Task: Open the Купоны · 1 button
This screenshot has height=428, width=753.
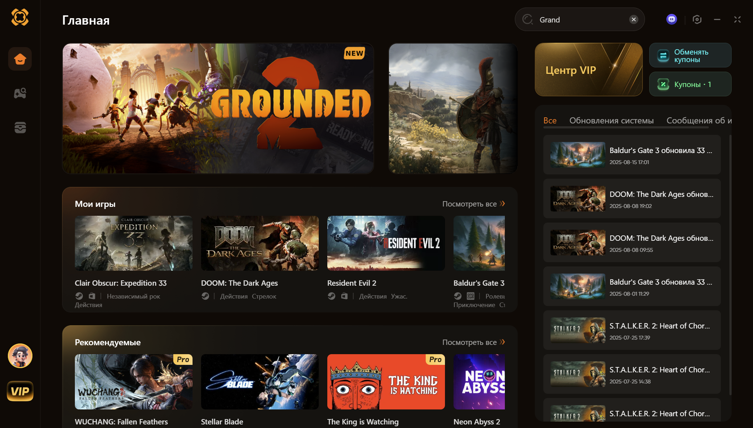Action: pyautogui.click(x=690, y=84)
